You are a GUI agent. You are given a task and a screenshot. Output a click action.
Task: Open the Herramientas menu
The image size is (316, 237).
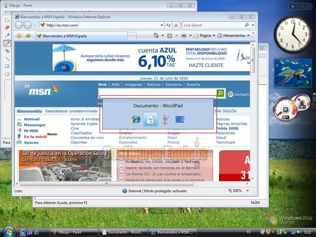(x=233, y=35)
